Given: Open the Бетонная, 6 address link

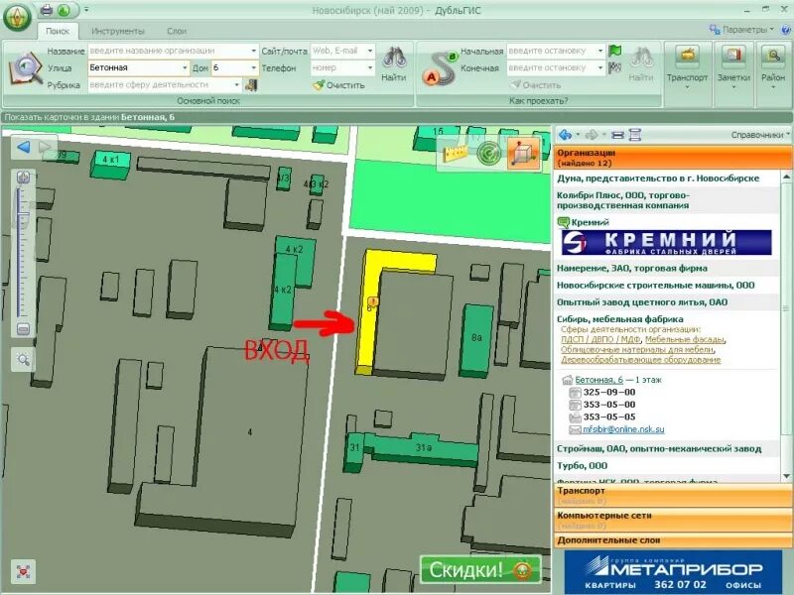Looking at the screenshot, I should (x=599, y=380).
